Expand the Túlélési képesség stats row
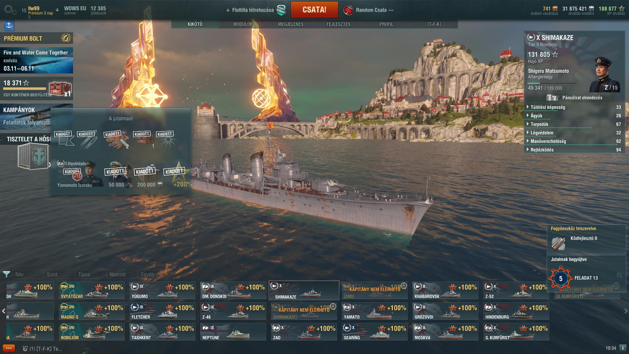Viewport: 629px width, 354px height. [x=574, y=107]
